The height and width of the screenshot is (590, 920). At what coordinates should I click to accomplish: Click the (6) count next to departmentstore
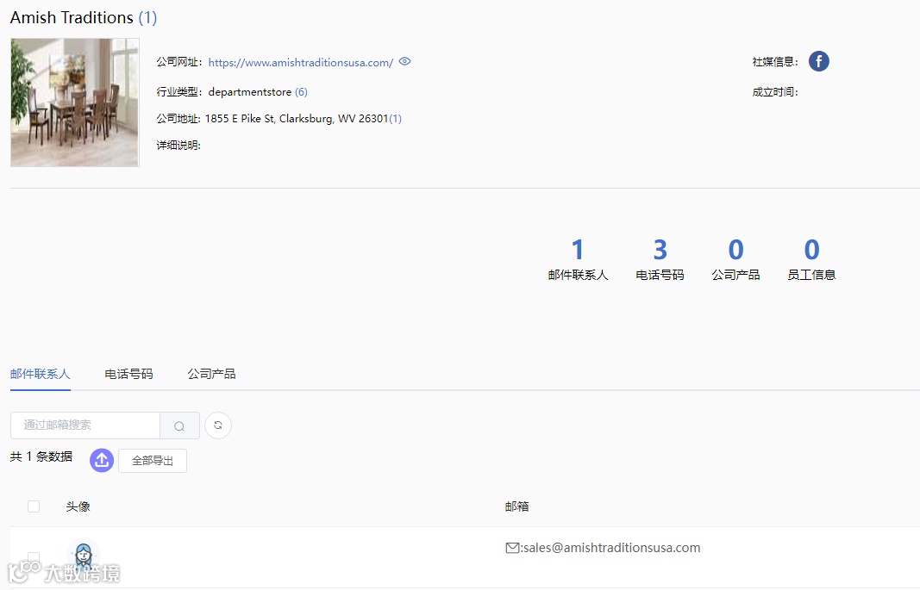pos(301,92)
